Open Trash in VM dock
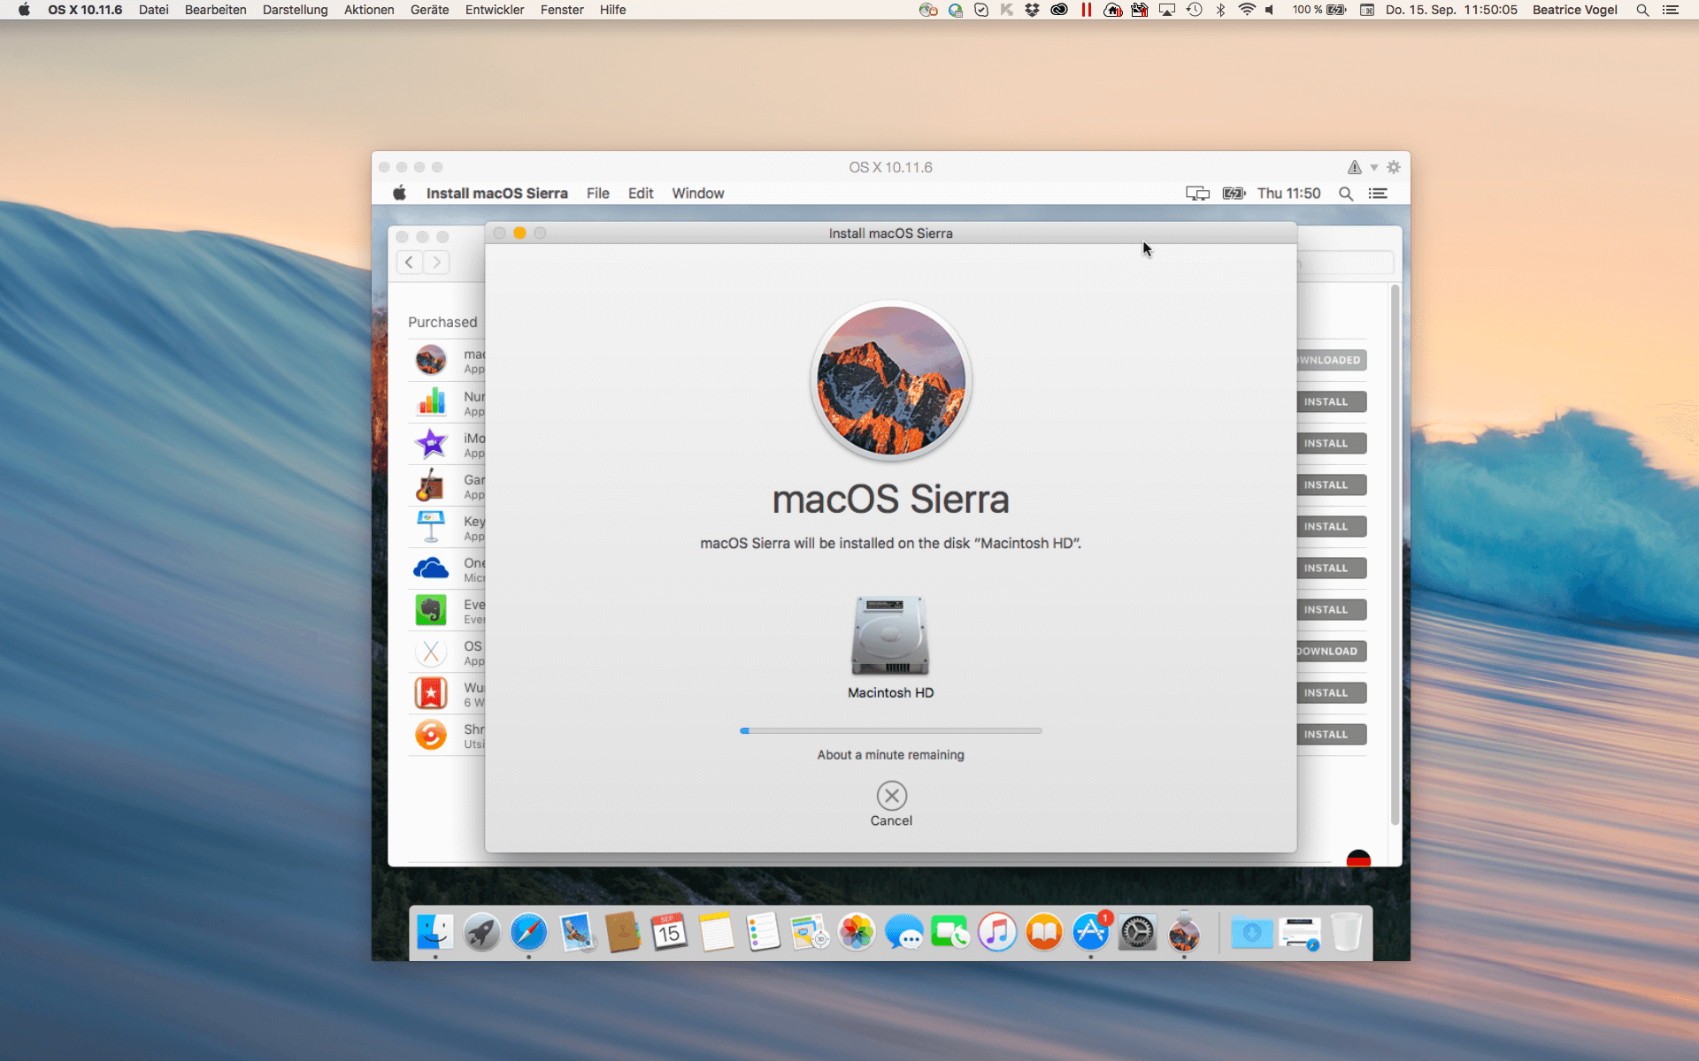The width and height of the screenshot is (1699, 1061). 1346,932
